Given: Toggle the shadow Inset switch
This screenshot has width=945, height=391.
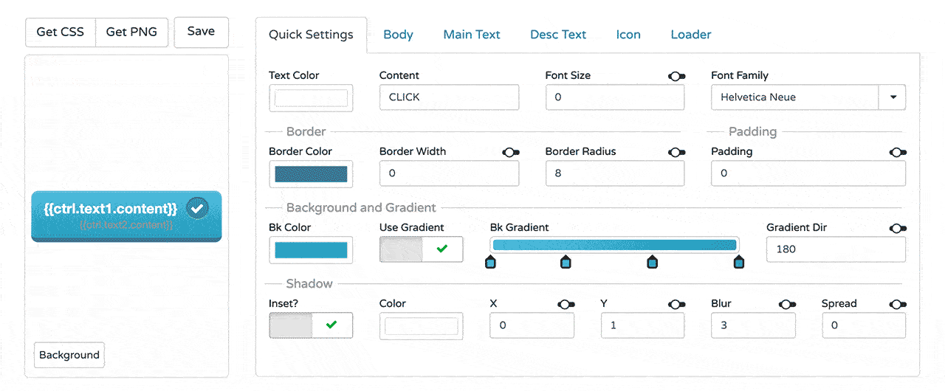Looking at the screenshot, I should 311,325.
